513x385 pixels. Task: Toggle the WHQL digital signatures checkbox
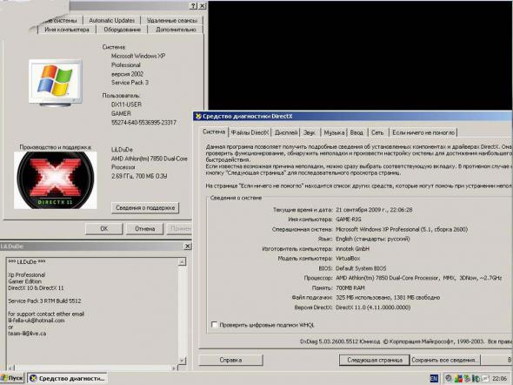coord(214,325)
